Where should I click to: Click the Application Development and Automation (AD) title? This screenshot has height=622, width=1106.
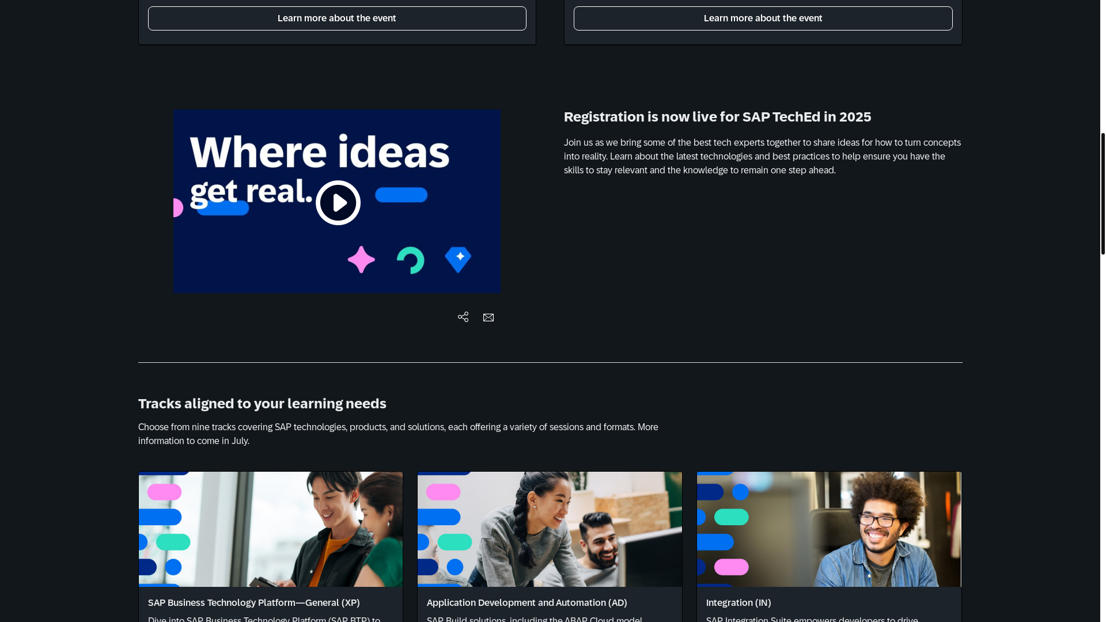(x=527, y=602)
